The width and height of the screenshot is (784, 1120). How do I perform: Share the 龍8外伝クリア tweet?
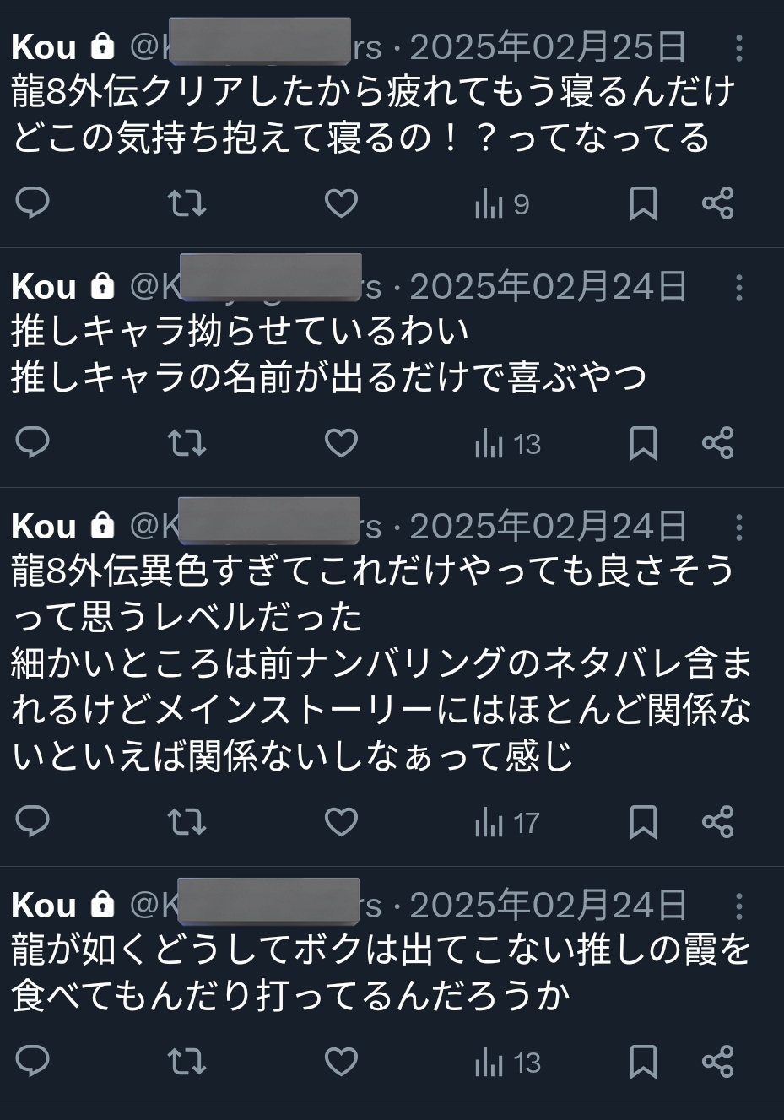[718, 203]
